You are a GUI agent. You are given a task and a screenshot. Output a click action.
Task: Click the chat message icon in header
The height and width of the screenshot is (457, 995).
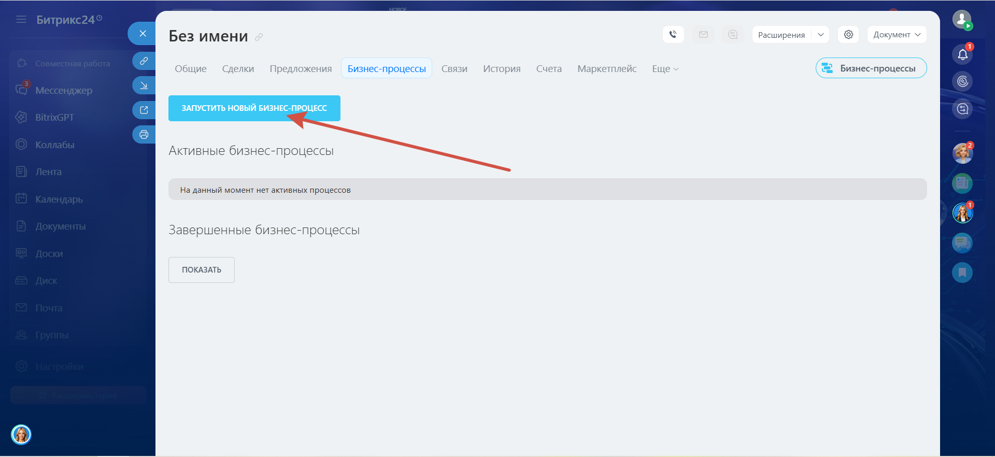733,35
